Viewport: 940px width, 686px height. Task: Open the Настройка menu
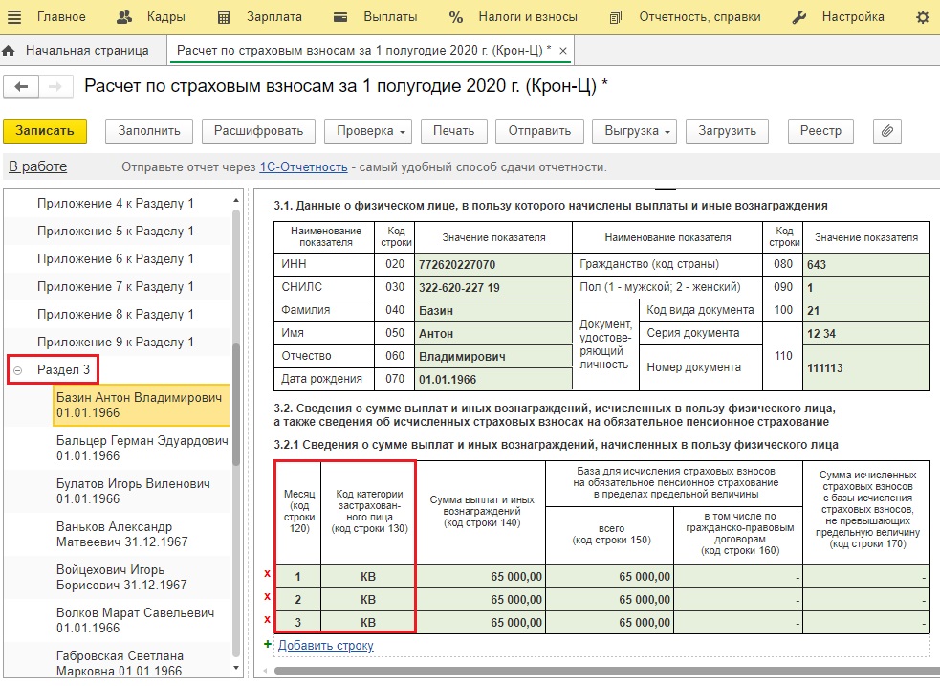tap(853, 17)
